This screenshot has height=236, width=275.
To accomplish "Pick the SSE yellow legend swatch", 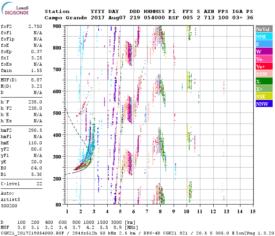I will (x=264, y=96).
